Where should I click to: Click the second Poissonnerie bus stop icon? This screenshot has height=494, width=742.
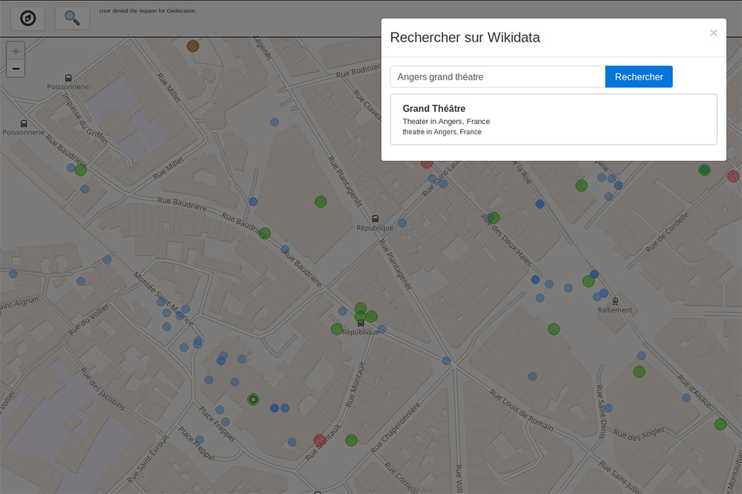[x=24, y=124]
